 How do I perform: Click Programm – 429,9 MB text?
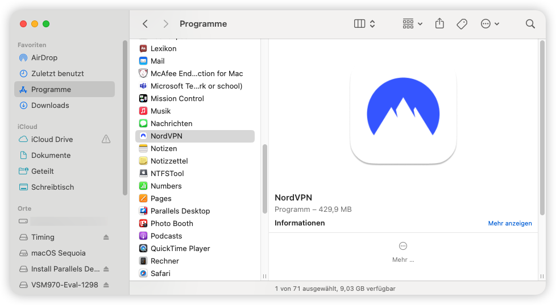coord(313,210)
